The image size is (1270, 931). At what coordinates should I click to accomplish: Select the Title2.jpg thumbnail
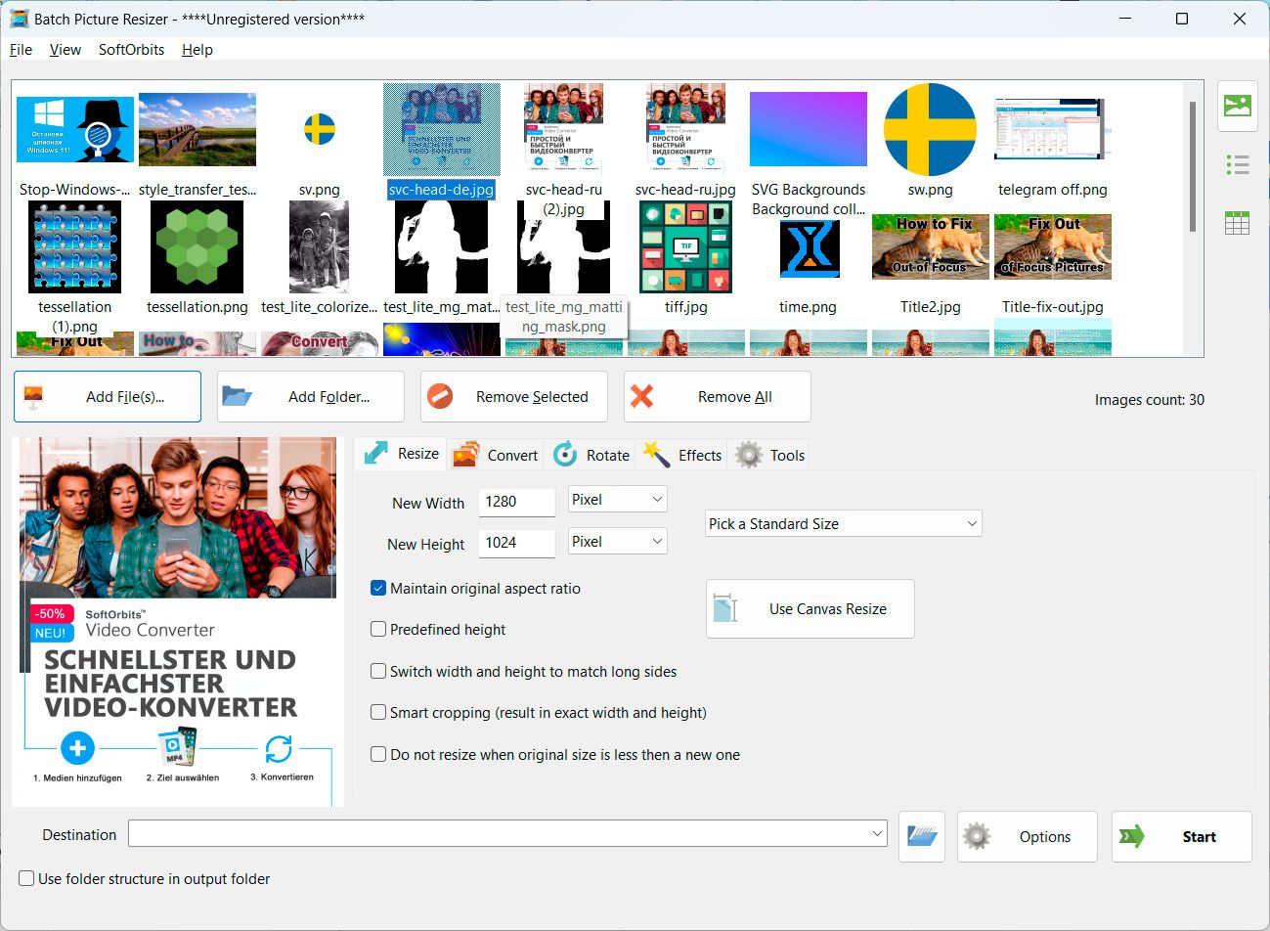pyautogui.click(x=930, y=246)
